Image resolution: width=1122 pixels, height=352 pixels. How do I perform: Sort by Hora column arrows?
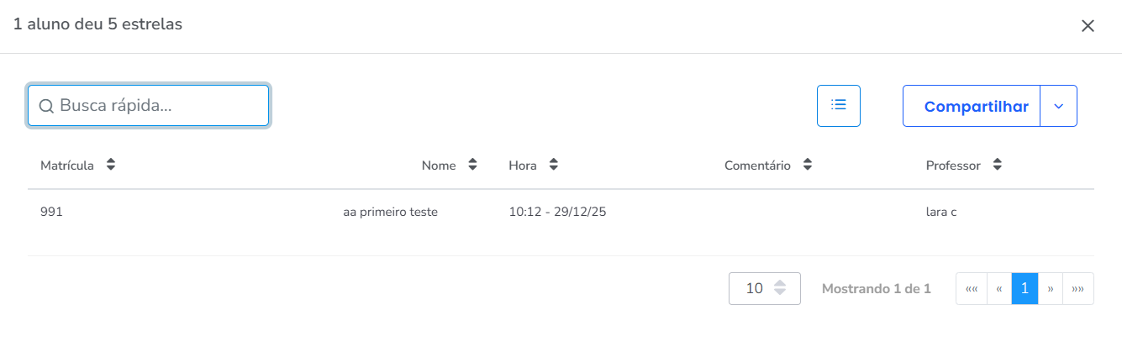[x=553, y=165]
